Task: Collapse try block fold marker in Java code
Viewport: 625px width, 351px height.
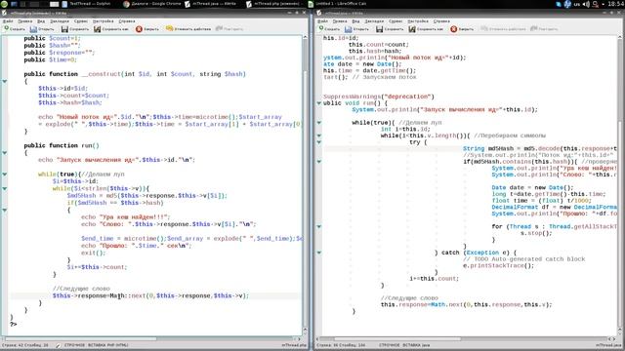Action: [x=319, y=142]
